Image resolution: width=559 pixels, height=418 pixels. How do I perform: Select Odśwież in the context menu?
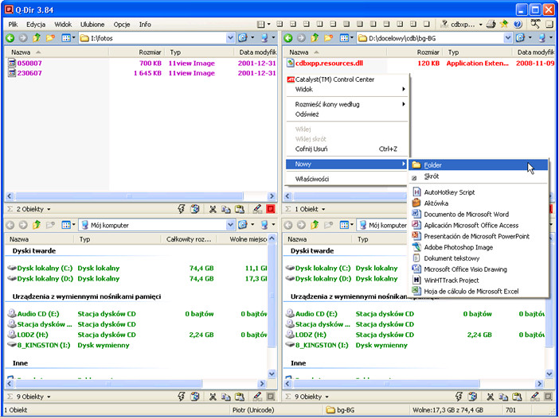click(x=348, y=114)
